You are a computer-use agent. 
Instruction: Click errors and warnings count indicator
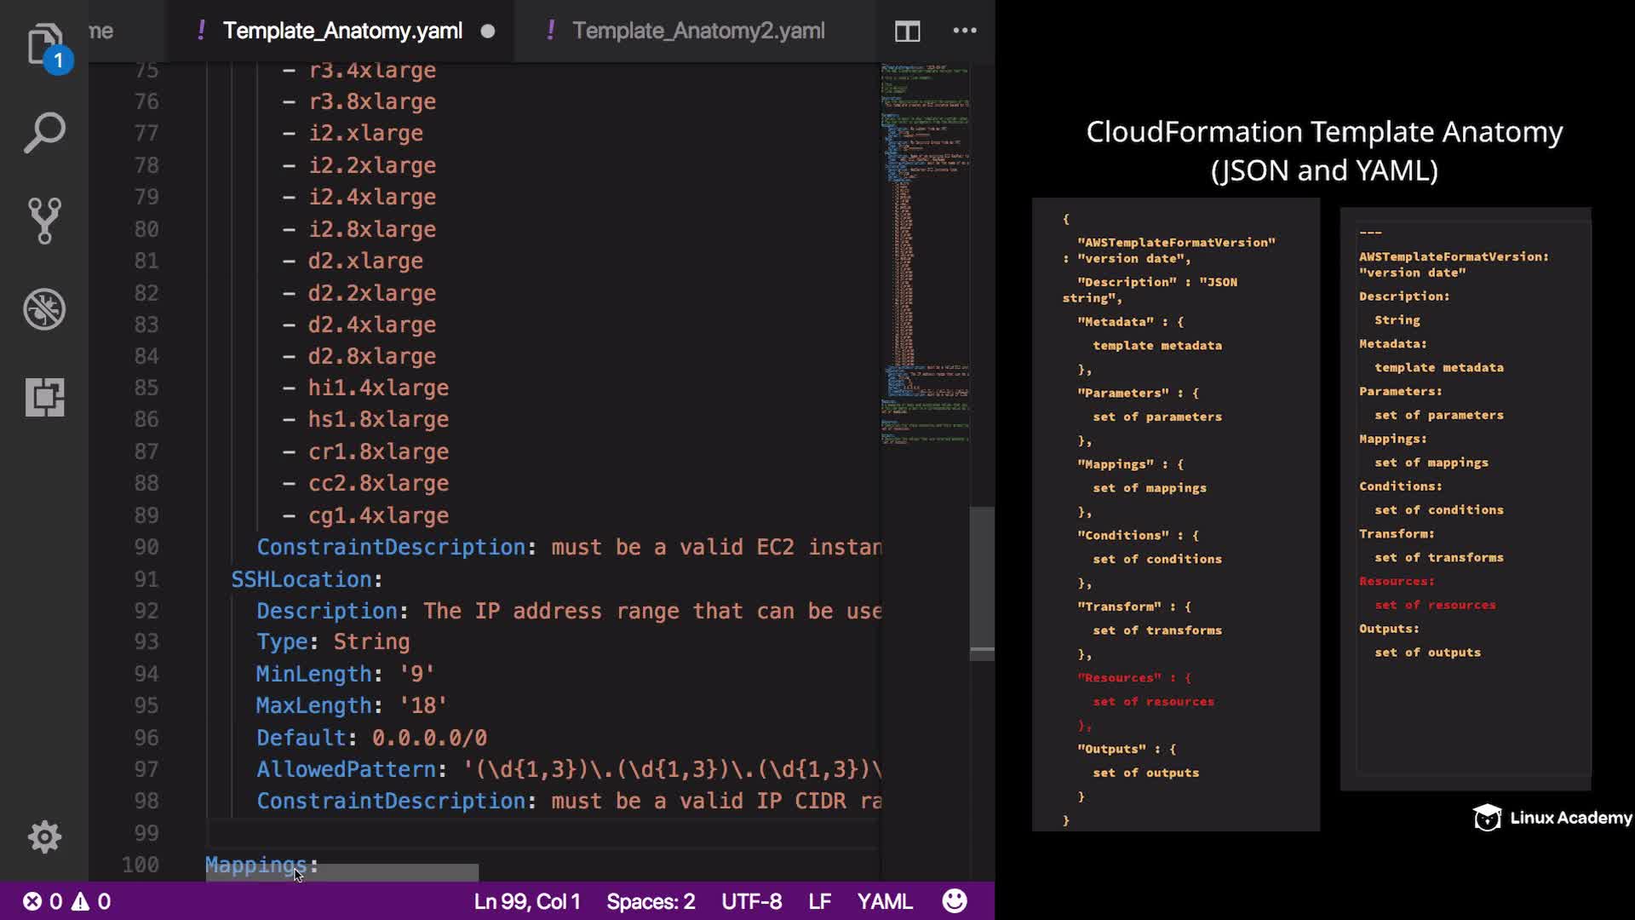click(66, 901)
